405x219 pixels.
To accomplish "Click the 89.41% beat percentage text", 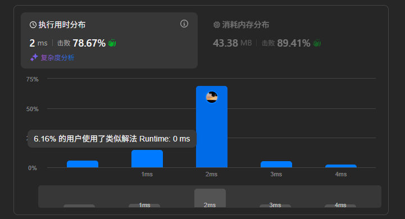I will [294, 43].
